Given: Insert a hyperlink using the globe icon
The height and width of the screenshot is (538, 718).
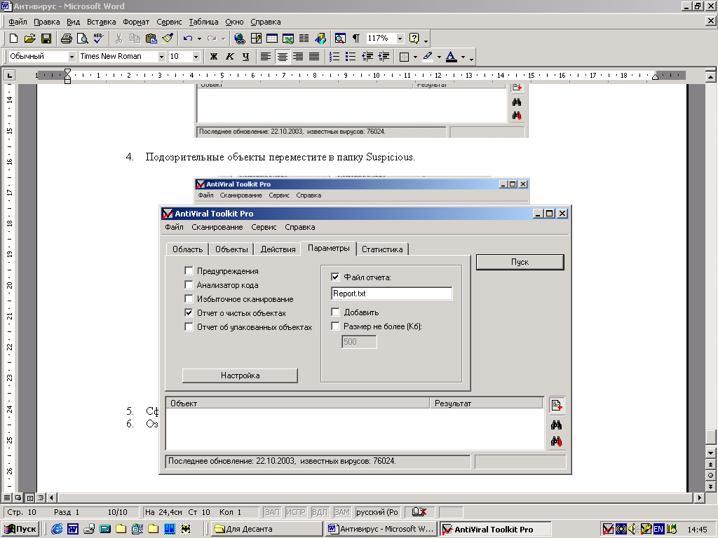Looking at the screenshot, I should coord(240,39).
